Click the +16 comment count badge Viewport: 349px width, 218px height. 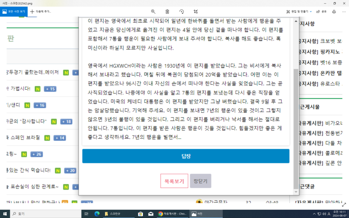pyautogui.click(x=40, y=105)
